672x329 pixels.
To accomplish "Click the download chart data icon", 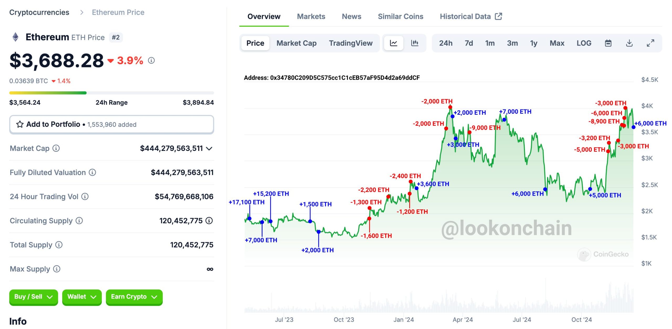I will (629, 43).
